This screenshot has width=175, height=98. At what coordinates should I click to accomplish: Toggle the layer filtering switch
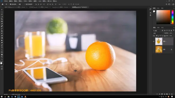point(174,30)
